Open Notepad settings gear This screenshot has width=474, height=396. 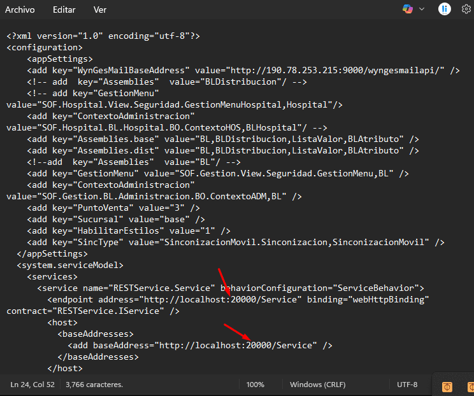click(466, 10)
